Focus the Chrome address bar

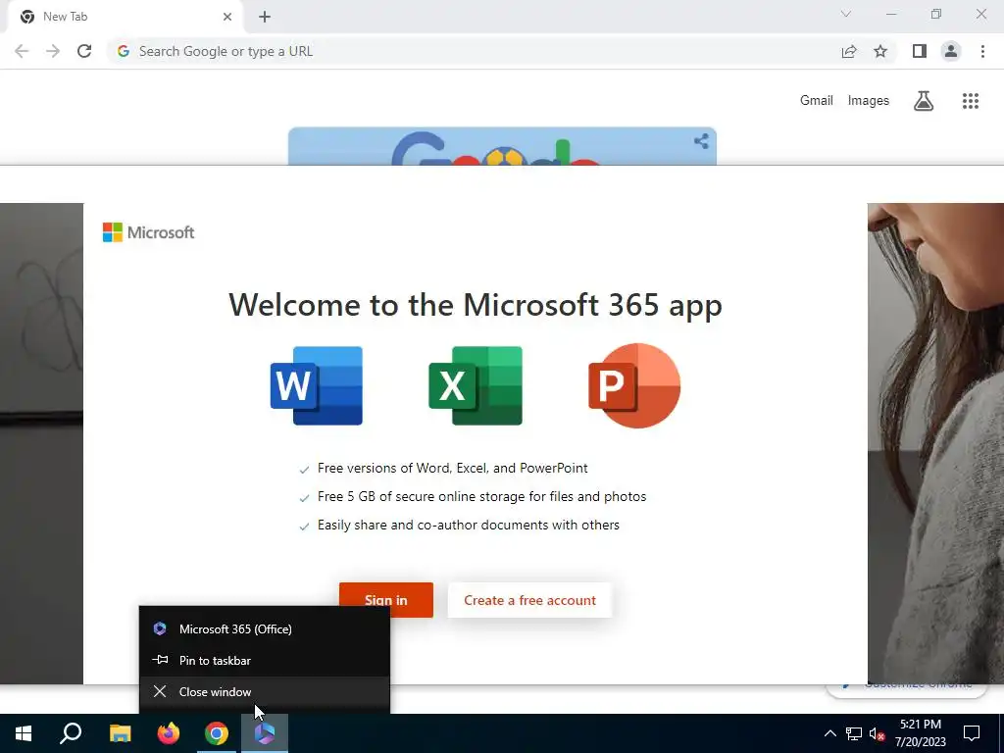474,51
